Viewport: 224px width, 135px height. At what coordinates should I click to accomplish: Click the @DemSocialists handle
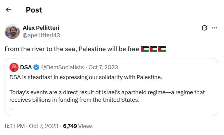[62, 67]
